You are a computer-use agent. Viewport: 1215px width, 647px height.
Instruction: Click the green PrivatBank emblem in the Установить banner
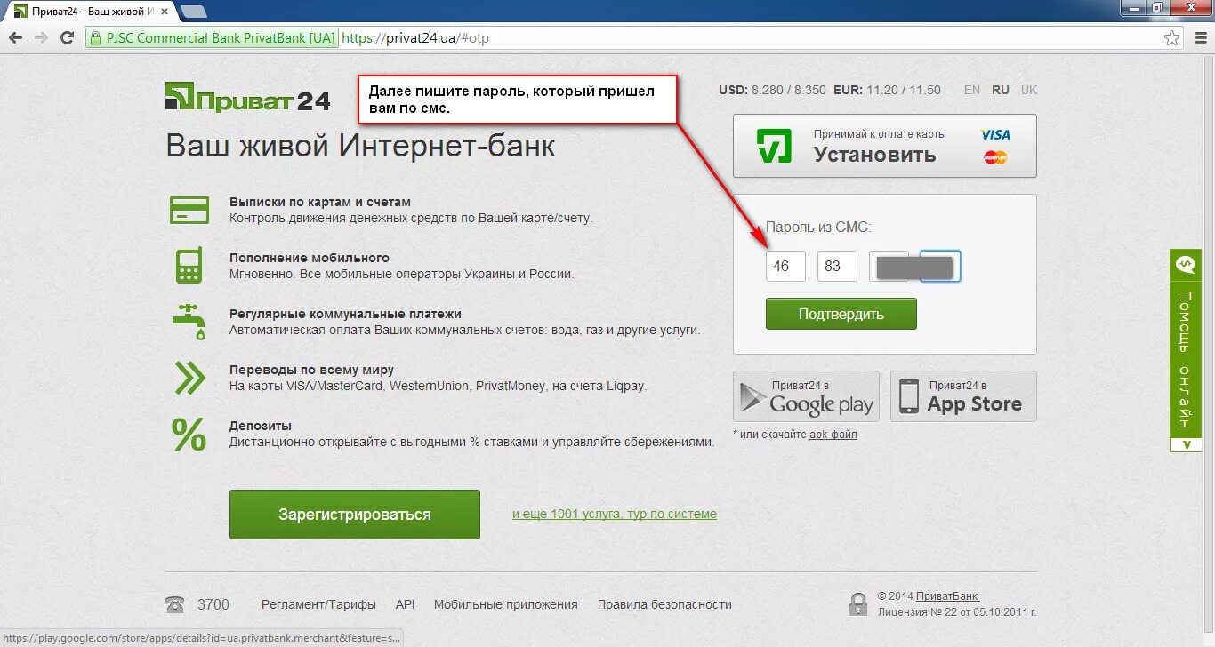[774, 146]
